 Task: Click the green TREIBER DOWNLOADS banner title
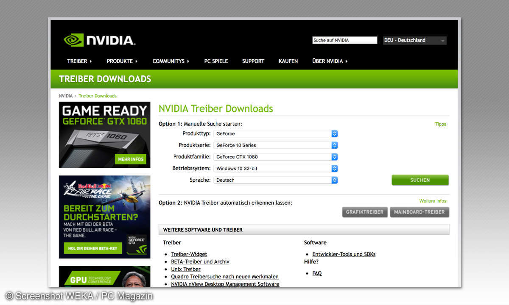tap(105, 79)
